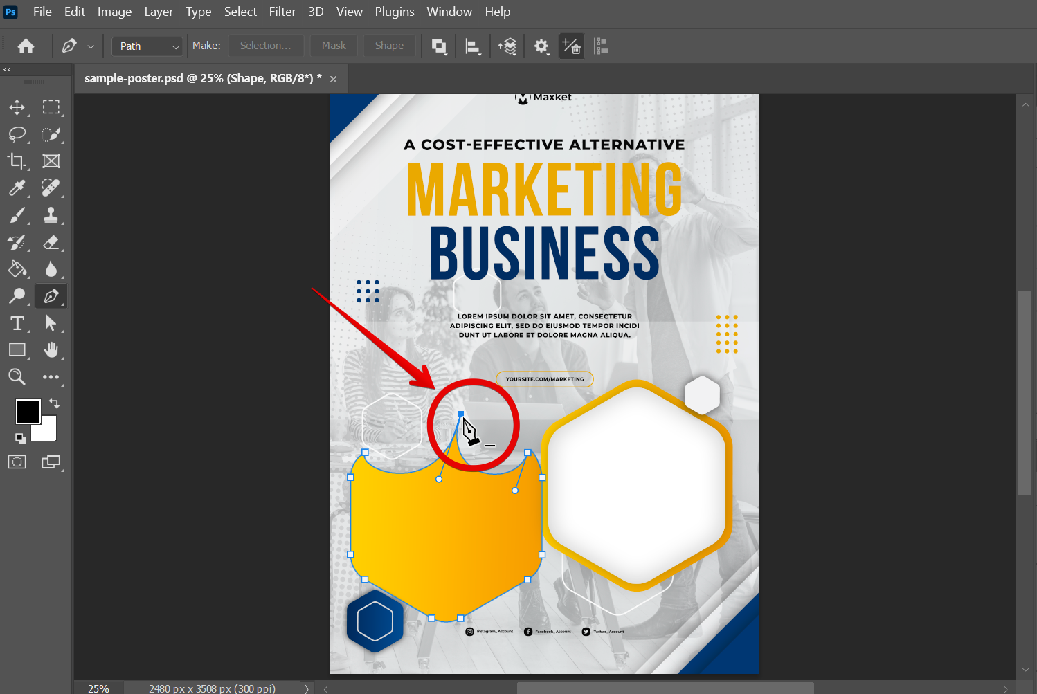This screenshot has width=1037, height=694.
Task: Activate the Brush tool
Action: click(x=17, y=215)
